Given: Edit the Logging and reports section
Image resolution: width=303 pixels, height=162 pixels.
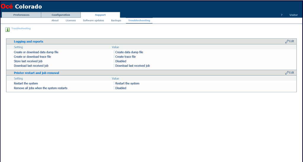Looking at the screenshot, I should [289, 41].
